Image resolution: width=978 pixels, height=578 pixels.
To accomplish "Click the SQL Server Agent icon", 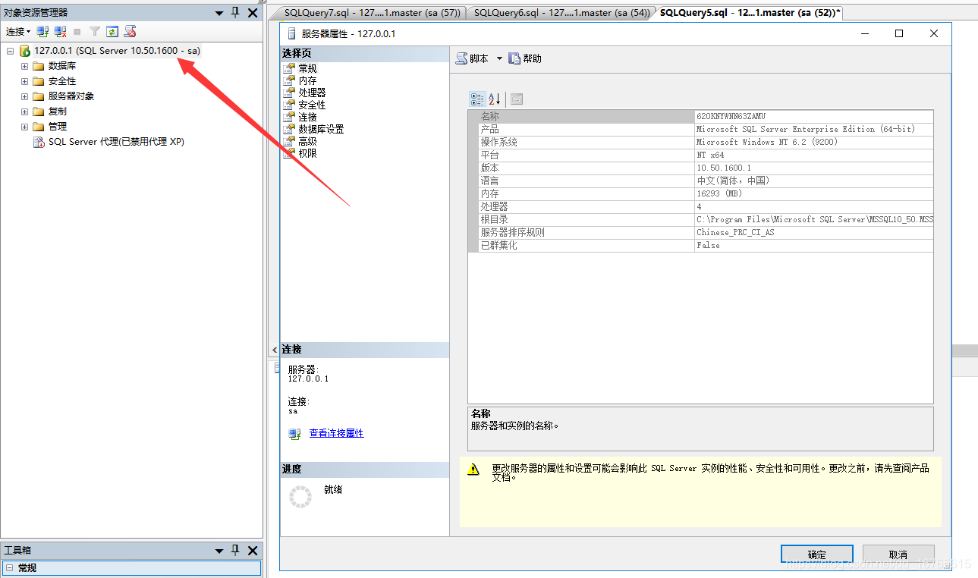I will (x=39, y=142).
